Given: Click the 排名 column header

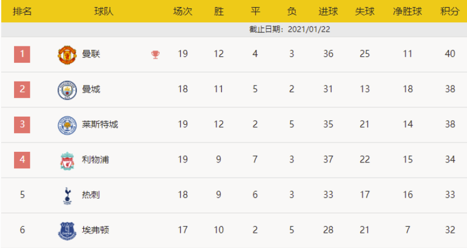Looking at the screenshot, I should coord(22,12).
